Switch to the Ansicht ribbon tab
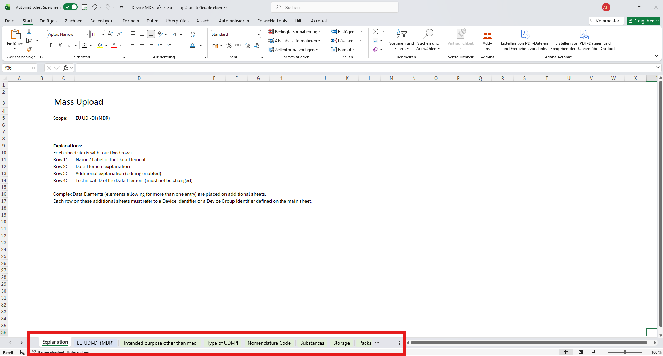The image size is (663, 356). 203,21
